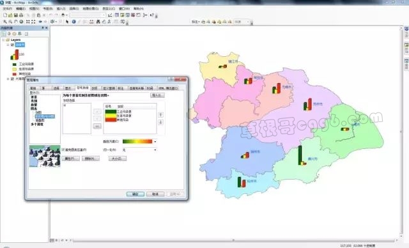Click the New Map document icon

tap(5, 15)
